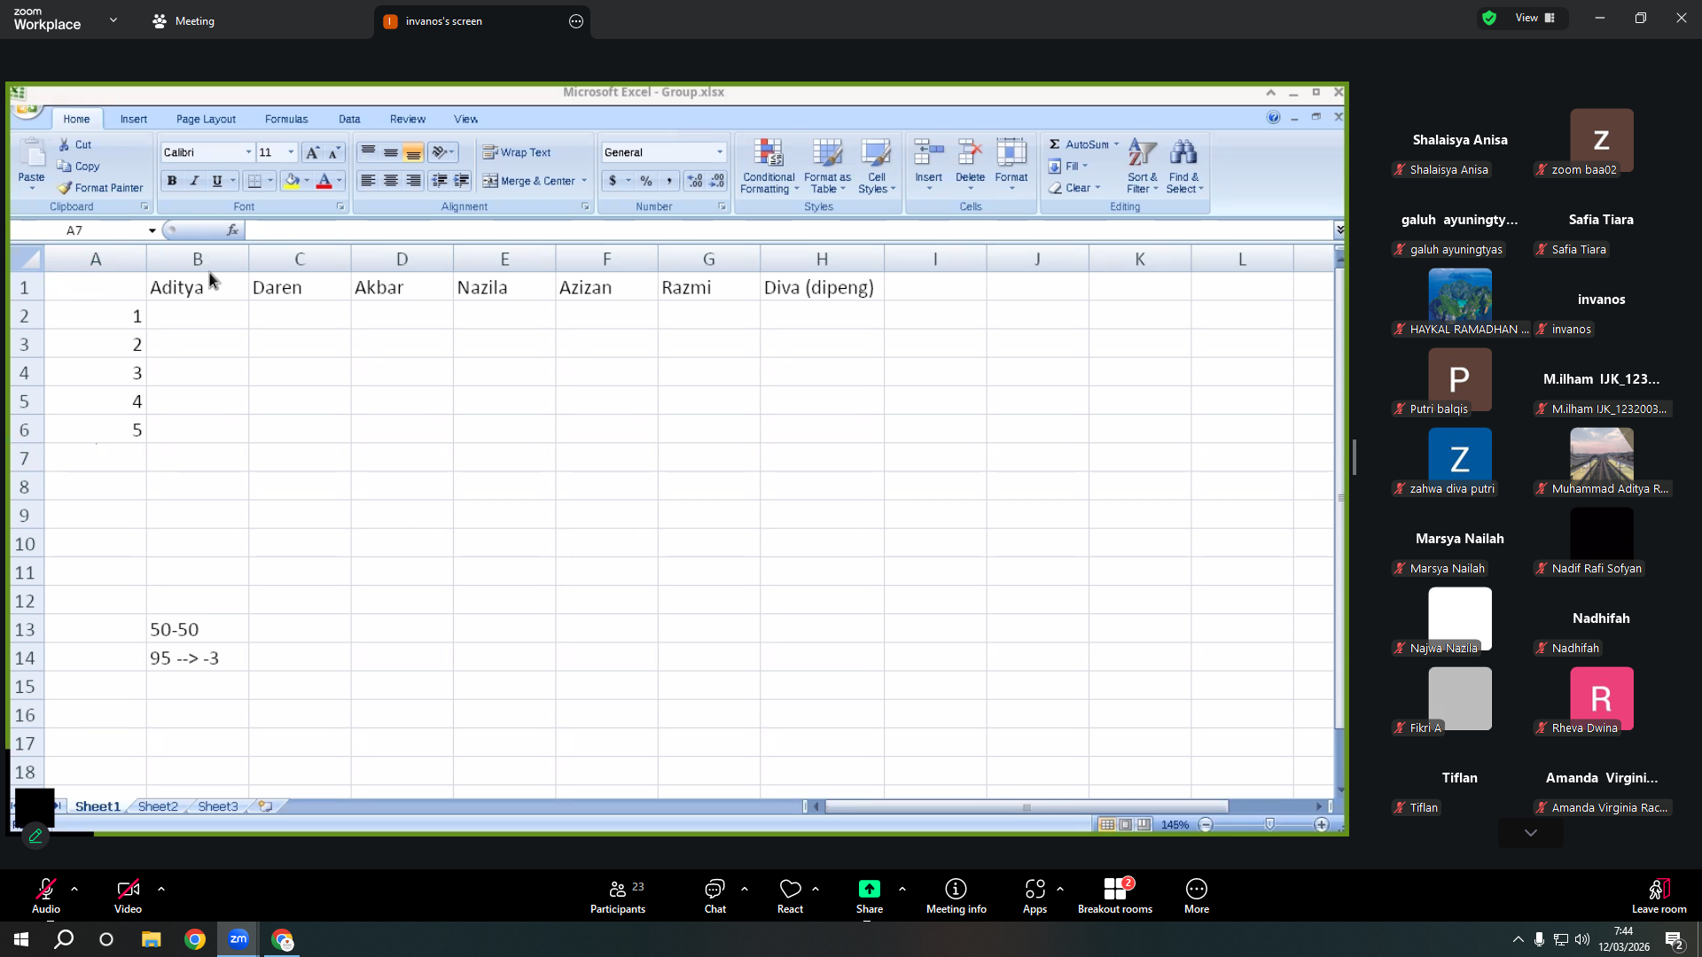Click the Fill Color bucket icon

(292, 181)
